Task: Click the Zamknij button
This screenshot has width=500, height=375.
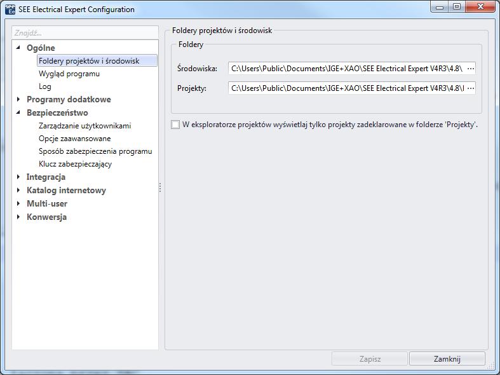Action: coord(447,359)
